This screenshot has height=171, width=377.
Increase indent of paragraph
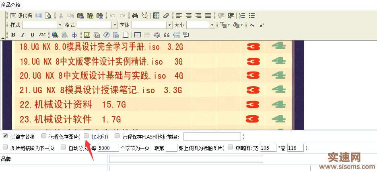231,16
